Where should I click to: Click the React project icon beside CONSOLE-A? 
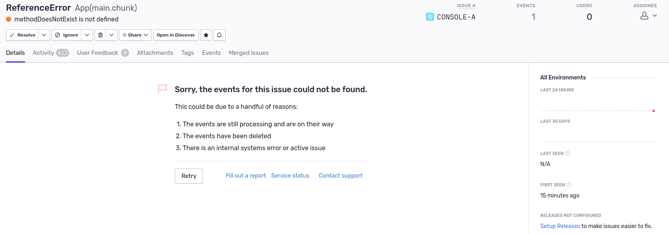(x=430, y=17)
